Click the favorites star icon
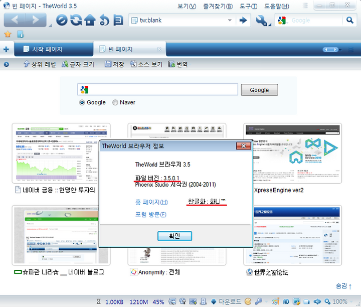 [8, 34]
